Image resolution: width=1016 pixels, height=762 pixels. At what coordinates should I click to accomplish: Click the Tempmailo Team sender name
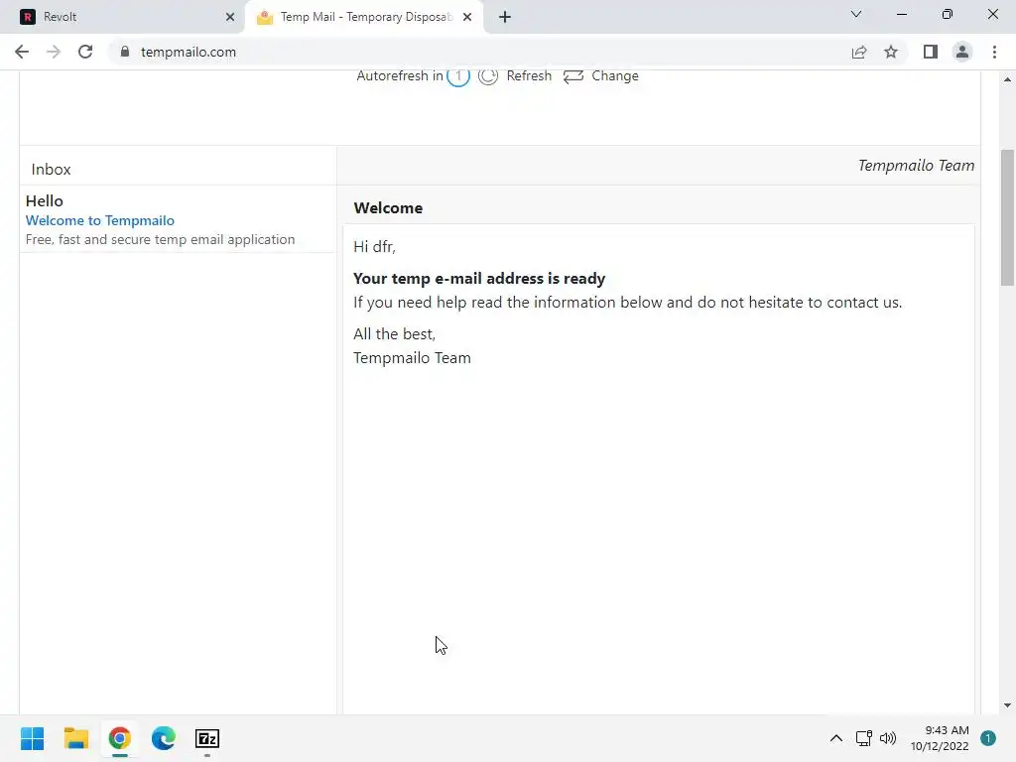tap(916, 166)
